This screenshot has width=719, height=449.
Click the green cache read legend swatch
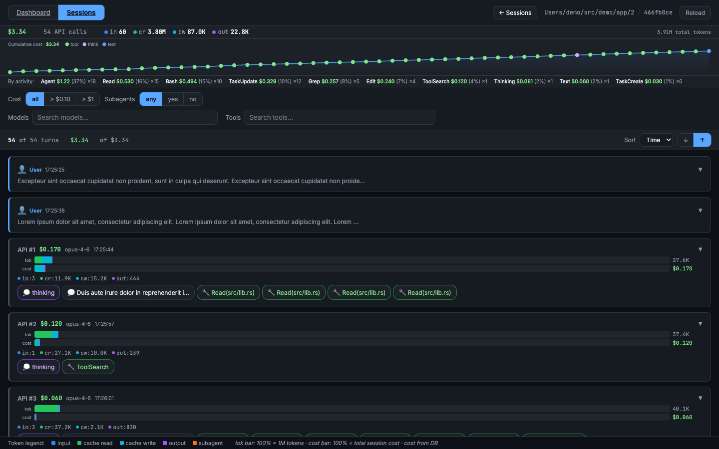click(79, 443)
